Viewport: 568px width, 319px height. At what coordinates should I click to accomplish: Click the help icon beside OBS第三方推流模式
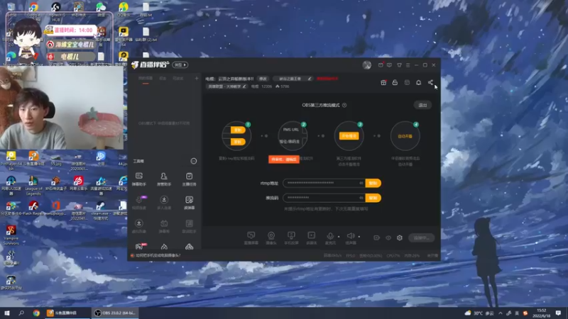click(344, 105)
